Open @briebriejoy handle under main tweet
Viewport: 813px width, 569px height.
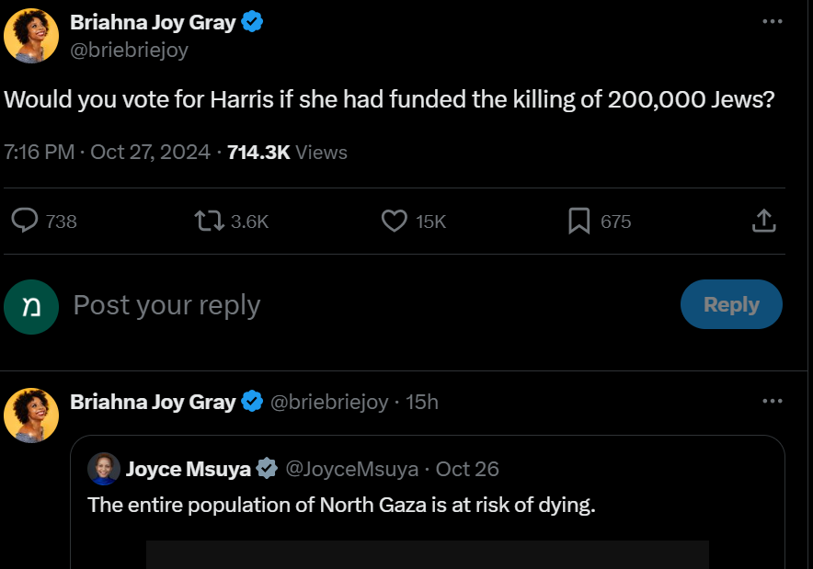point(129,51)
